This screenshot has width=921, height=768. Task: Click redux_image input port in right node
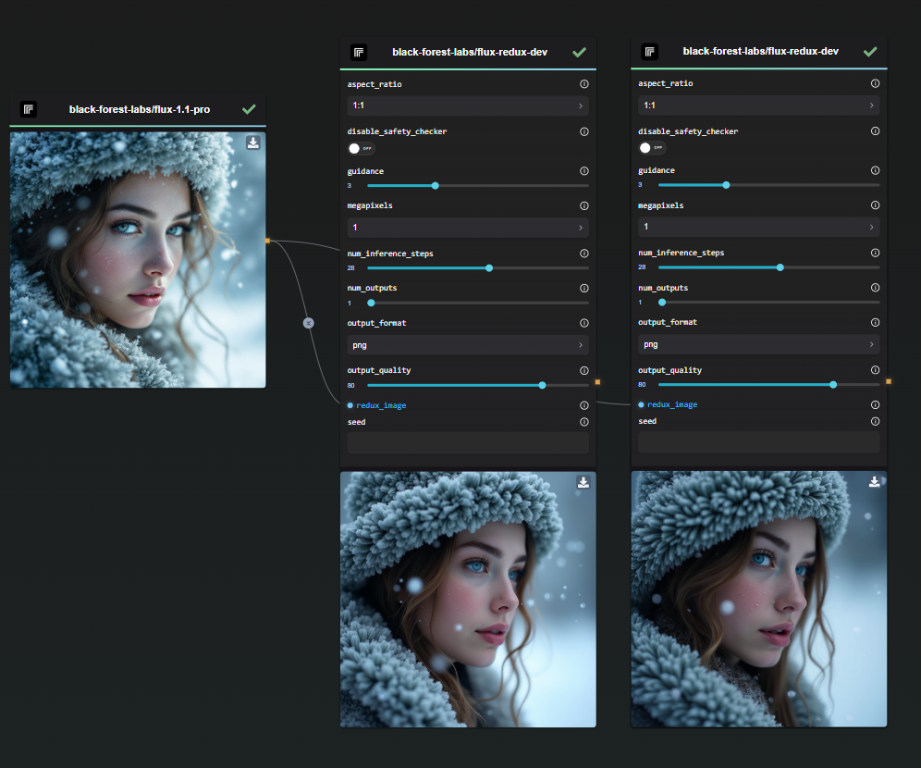point(641,405)
